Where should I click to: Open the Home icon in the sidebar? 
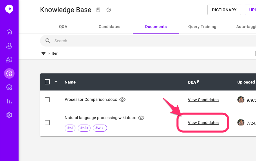click(x=9, y=32)
